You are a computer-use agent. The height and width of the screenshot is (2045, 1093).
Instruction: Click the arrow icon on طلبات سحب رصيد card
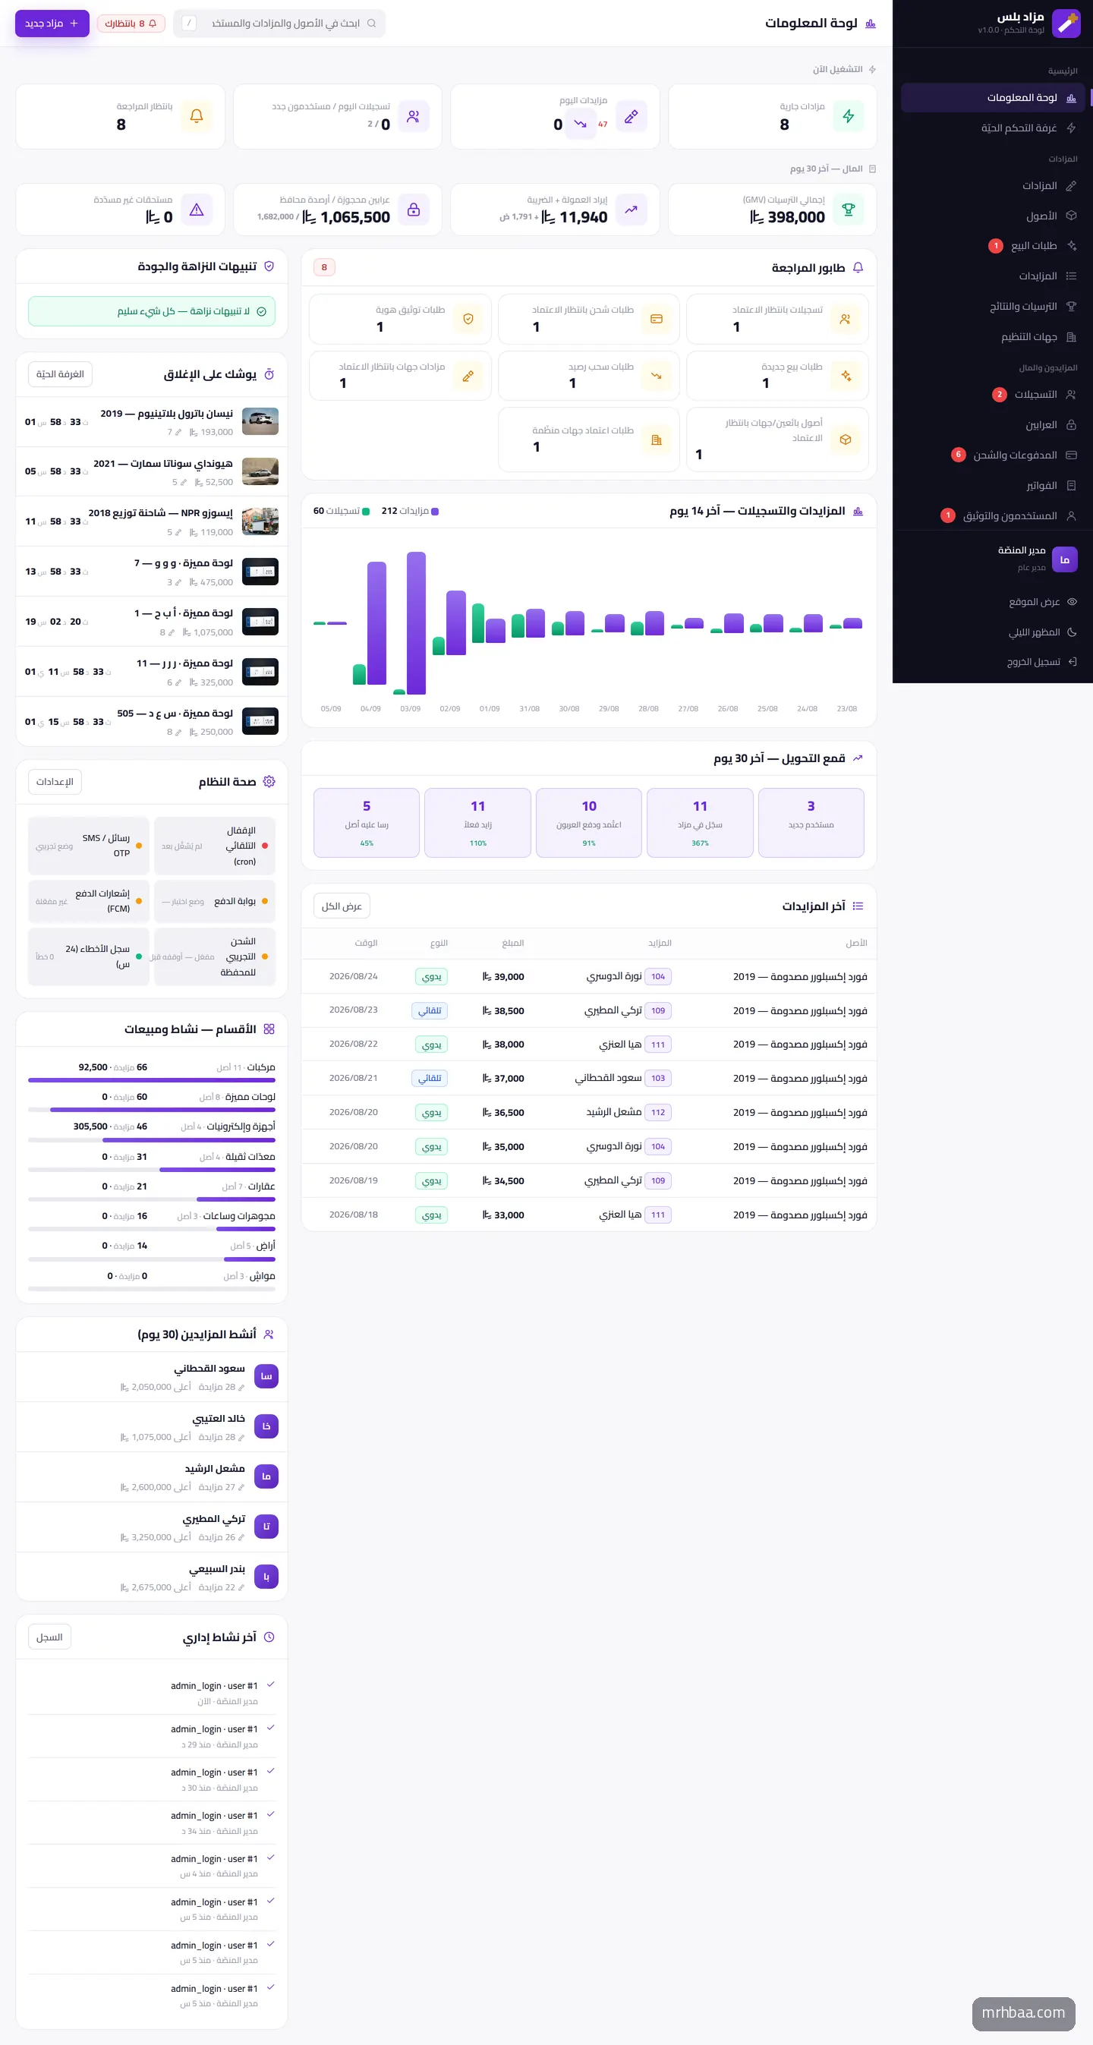(657, 376)
